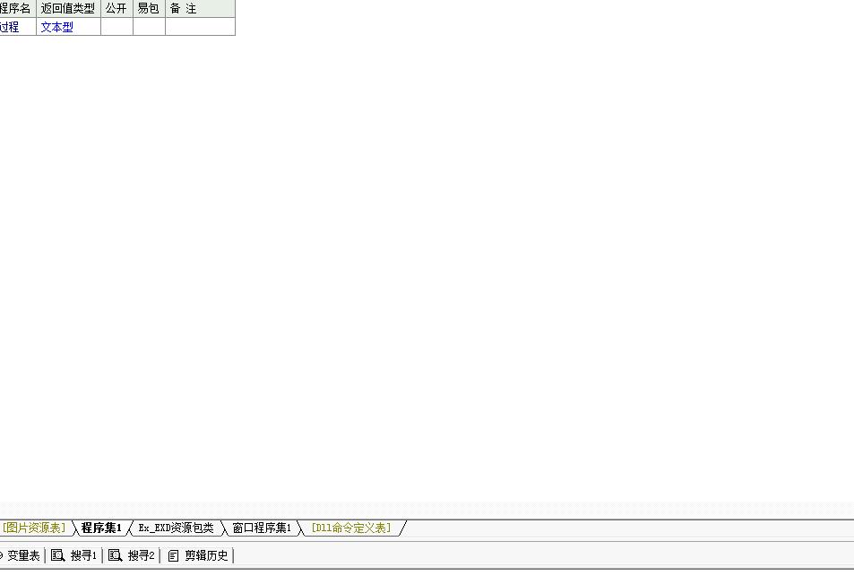Toggle the 易包 cell in the 过程 row
Screen dimensions: 854x584
(x=150, y=27)
